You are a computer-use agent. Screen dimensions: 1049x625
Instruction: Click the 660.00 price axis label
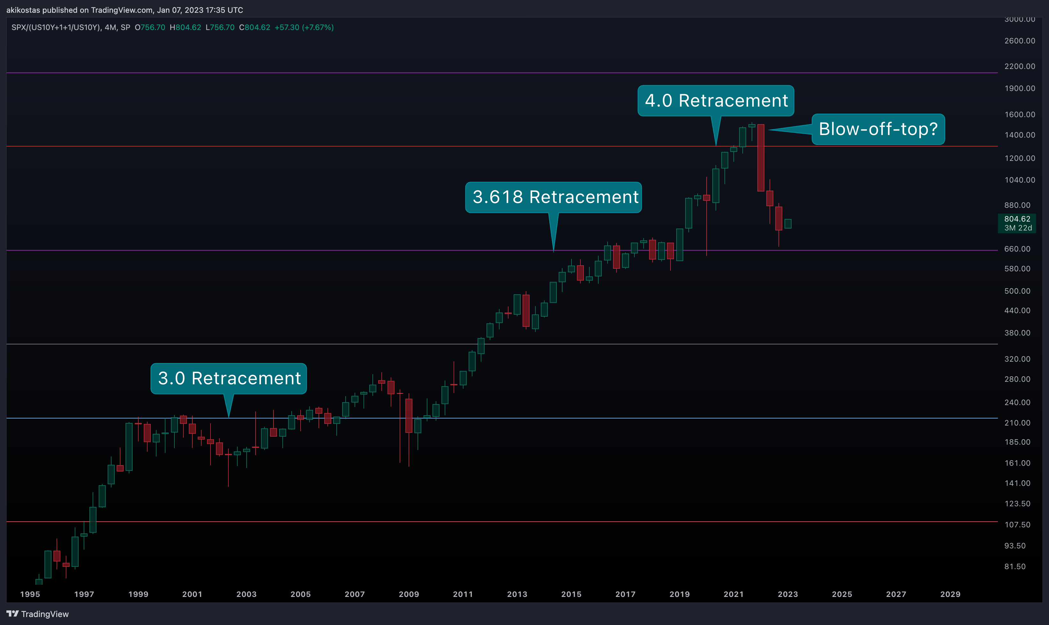(1017, 249)
